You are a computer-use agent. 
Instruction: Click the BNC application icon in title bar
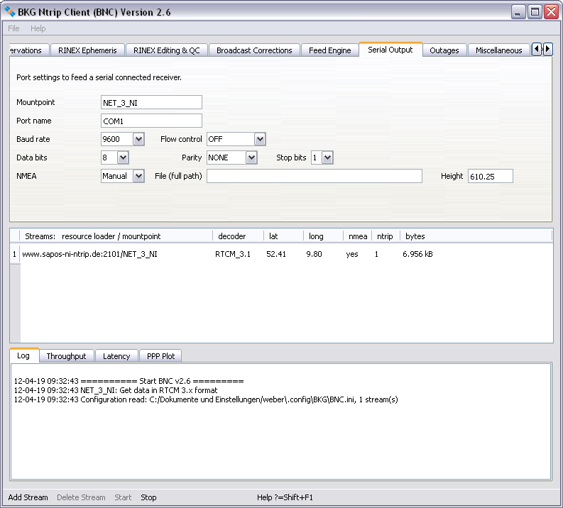tap(10, 11)
